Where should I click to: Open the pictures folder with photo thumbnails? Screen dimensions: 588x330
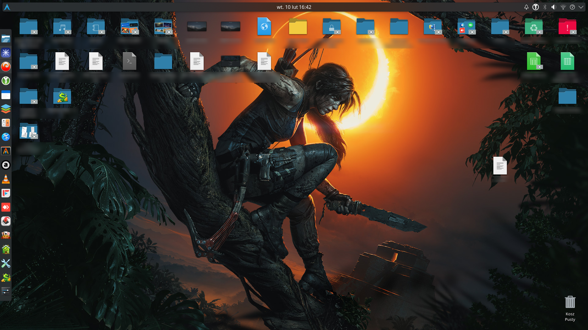point(163,27)
